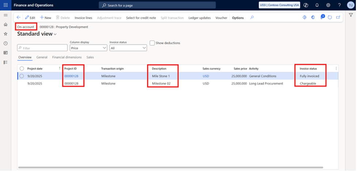Image resolution: width=357 pixels, height=171 pixels.
Task: Click Adjustment trace
Action: pyautogui.click(x=109, y=18)
